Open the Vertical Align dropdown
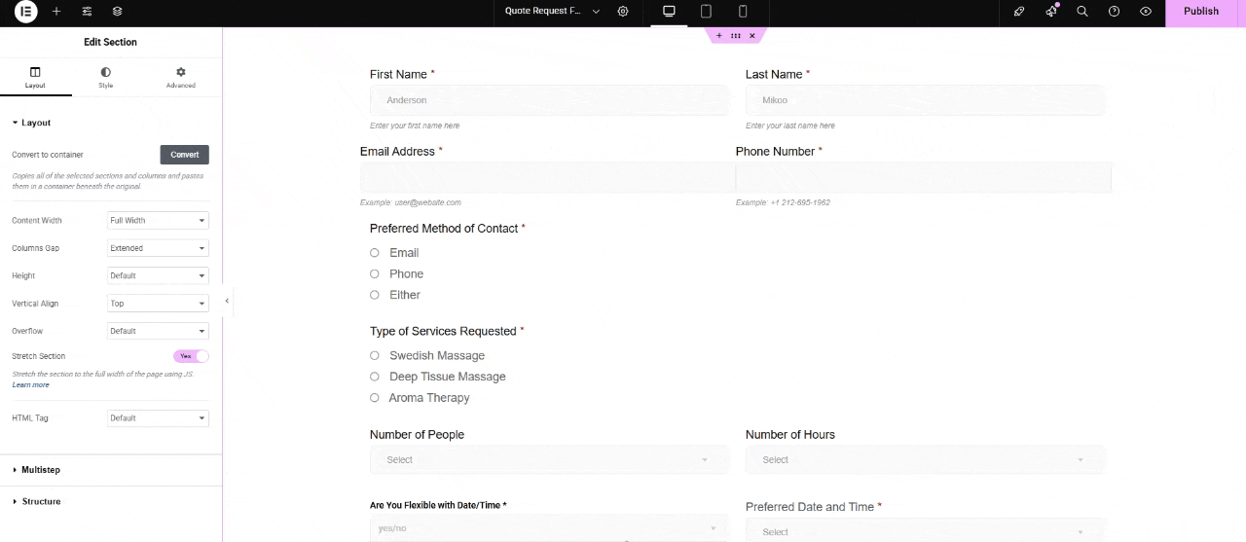Viewport: 1246px width, 542px height. point(158,304)
